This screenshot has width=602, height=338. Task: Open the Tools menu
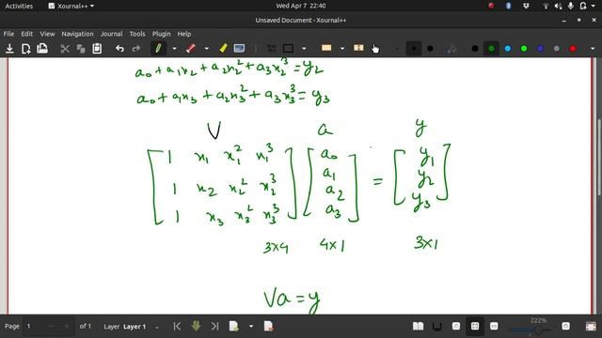(137, 34)
